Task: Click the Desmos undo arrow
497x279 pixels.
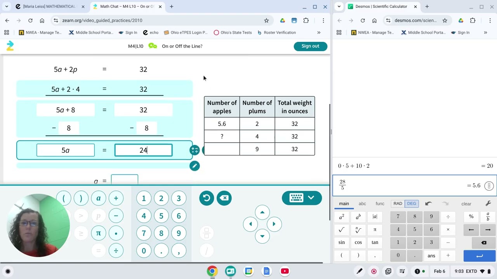Action: coord(428,204)
